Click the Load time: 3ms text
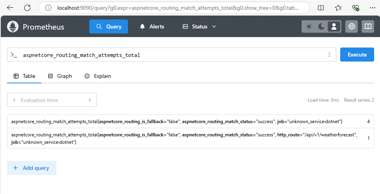This screenshot has width=380, height=194. [323, 100]
